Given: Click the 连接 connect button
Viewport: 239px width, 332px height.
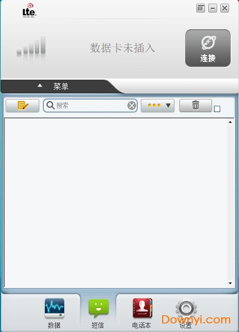Looking at the screenshot, I should tap(208, 48).
